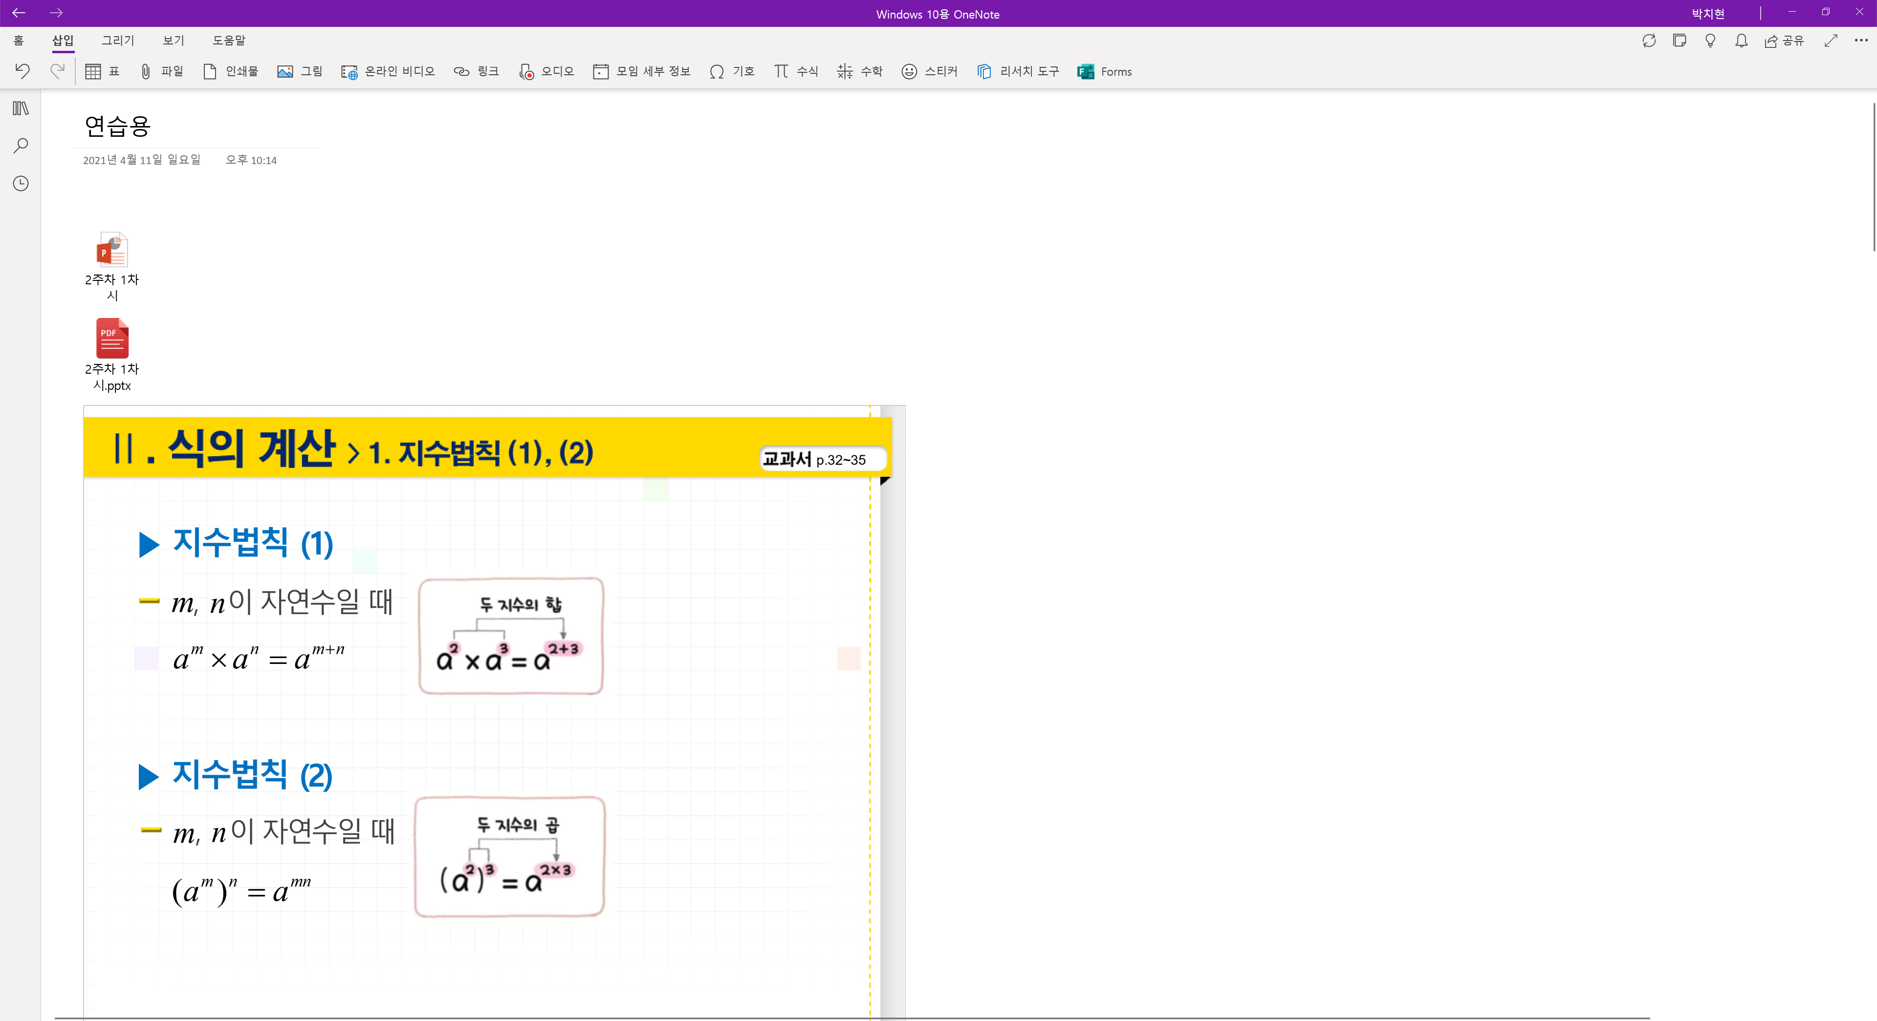The height and width of the screenshot is (1021, 1877).
Task: Open search with the magnifier sidebar icon
Action: (21, 146)
